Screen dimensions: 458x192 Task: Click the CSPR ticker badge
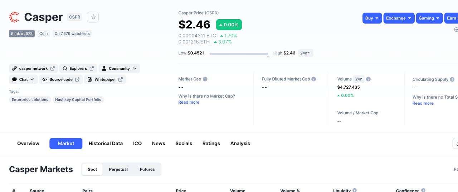click(74, 17)
